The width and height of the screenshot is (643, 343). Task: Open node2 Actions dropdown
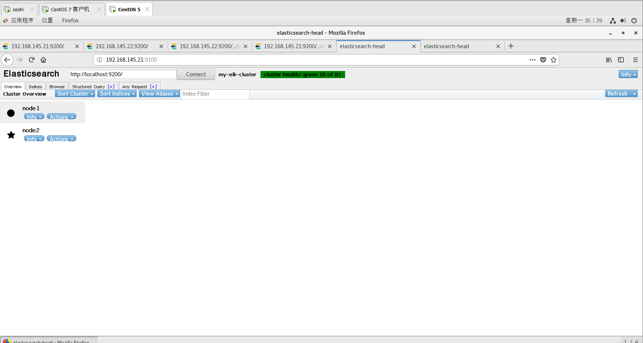click(61, 139)
